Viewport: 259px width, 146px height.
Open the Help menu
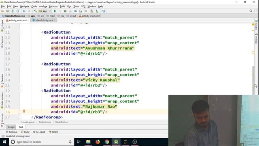pyautogui.click(x=101, y=6)
